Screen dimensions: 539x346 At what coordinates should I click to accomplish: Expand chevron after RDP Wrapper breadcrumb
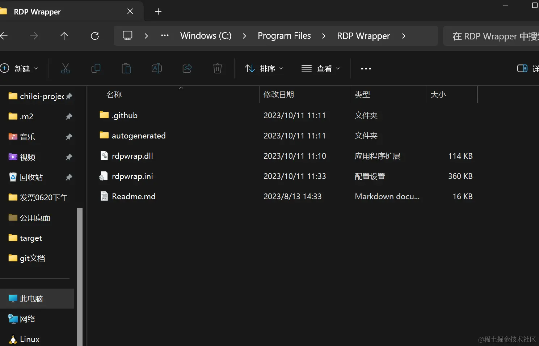coord(404,36)
